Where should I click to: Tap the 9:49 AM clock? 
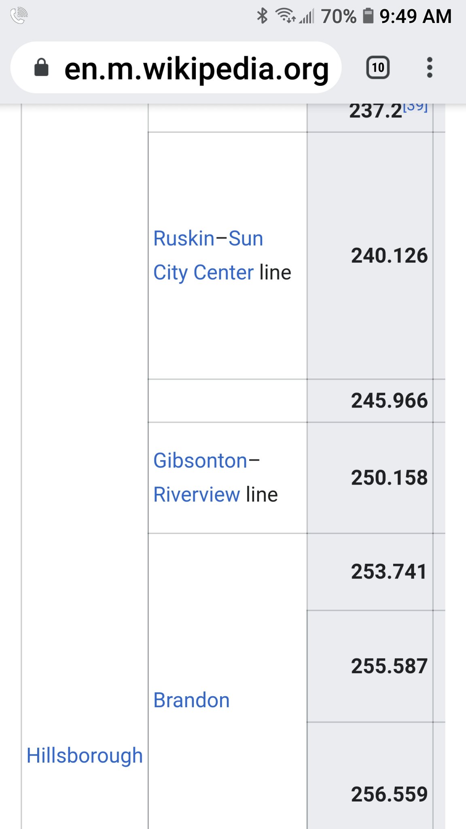point(415,17)
